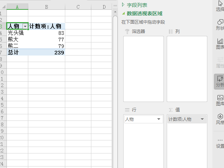Select column B header
The image size is (224, 168).
[x=46, y=7]
